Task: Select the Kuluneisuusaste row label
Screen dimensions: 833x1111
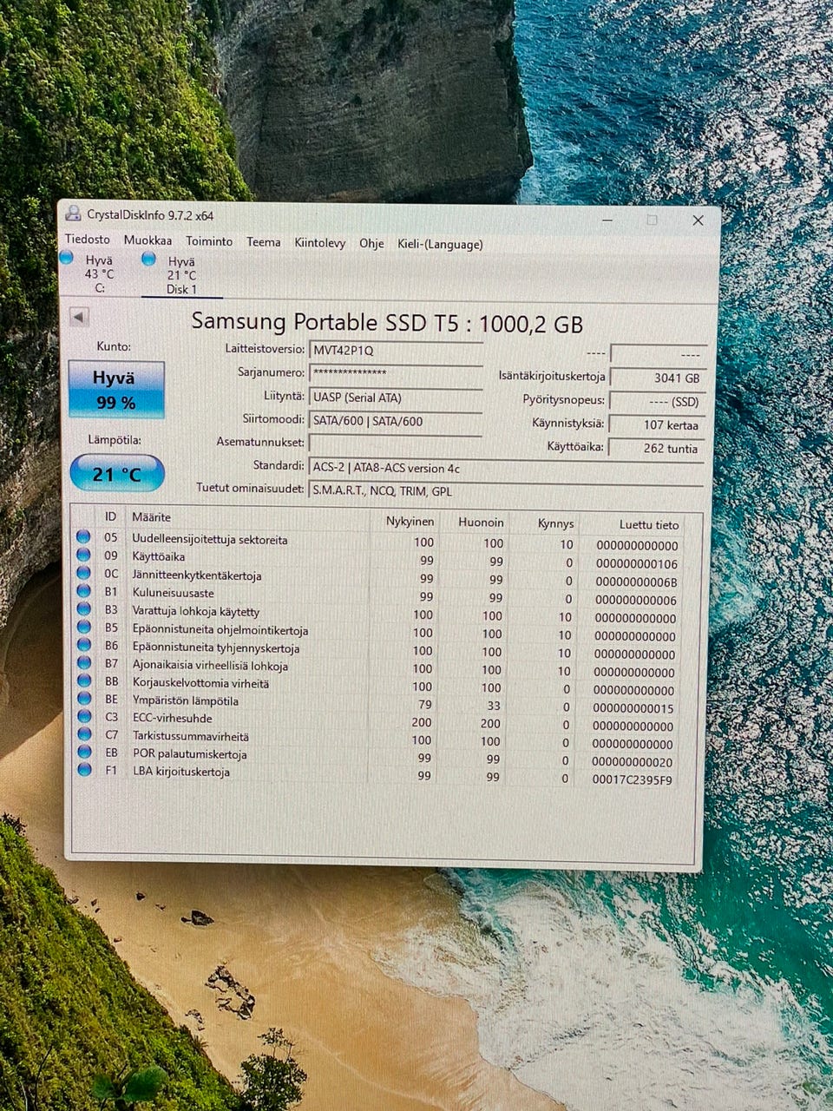Action: coord(173,593)
